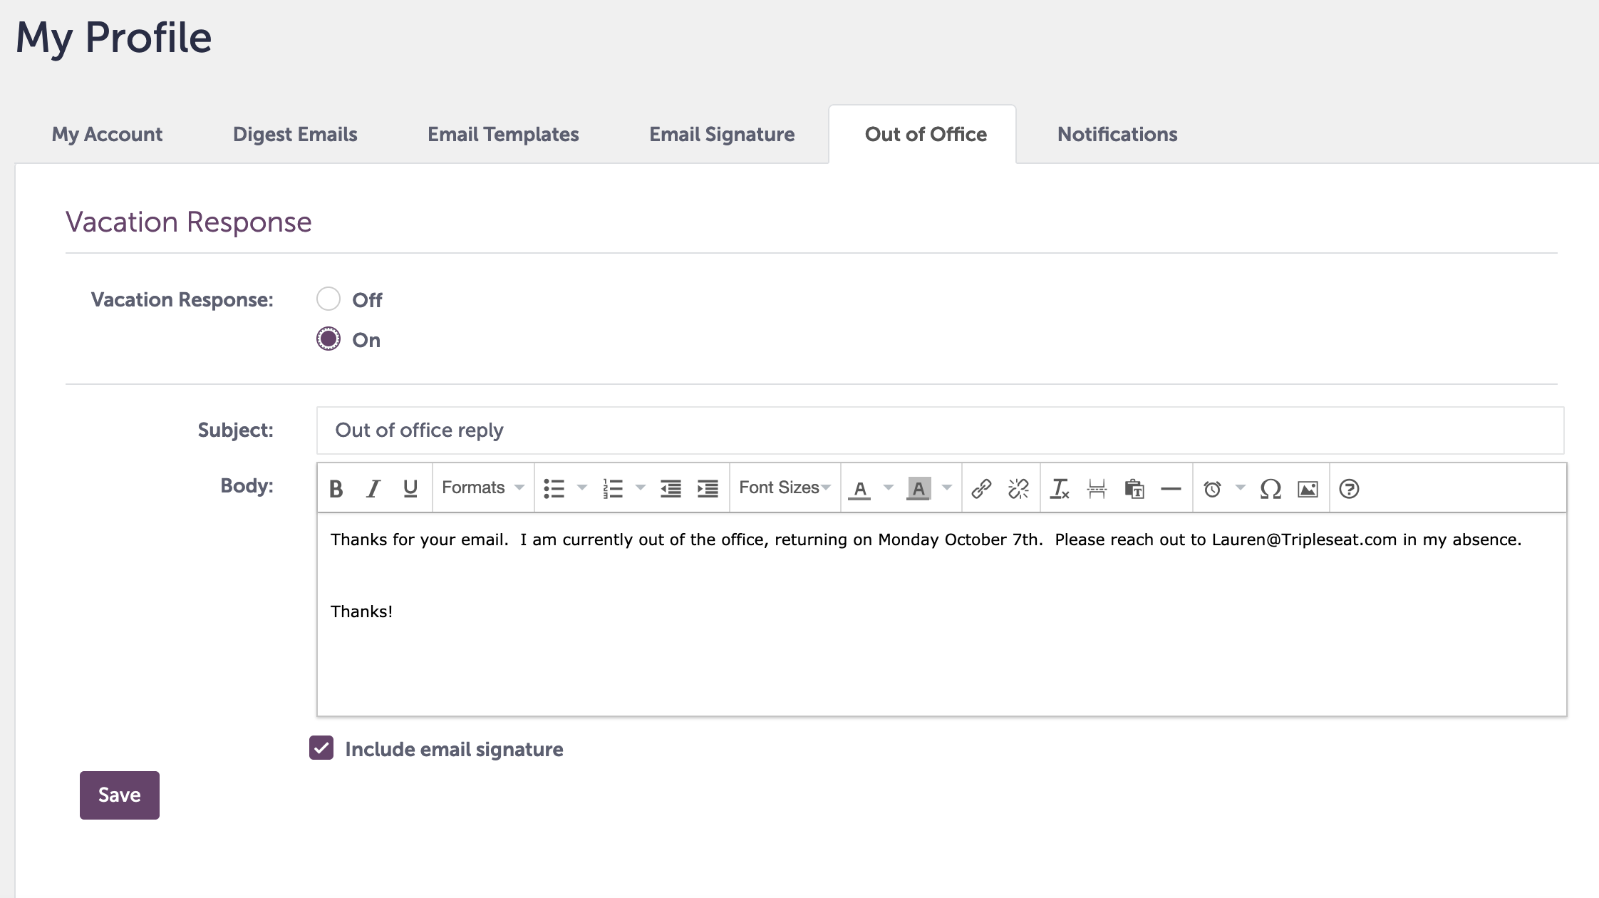
Task: Open the background color picker arrow
Action: tap(947, 488)
